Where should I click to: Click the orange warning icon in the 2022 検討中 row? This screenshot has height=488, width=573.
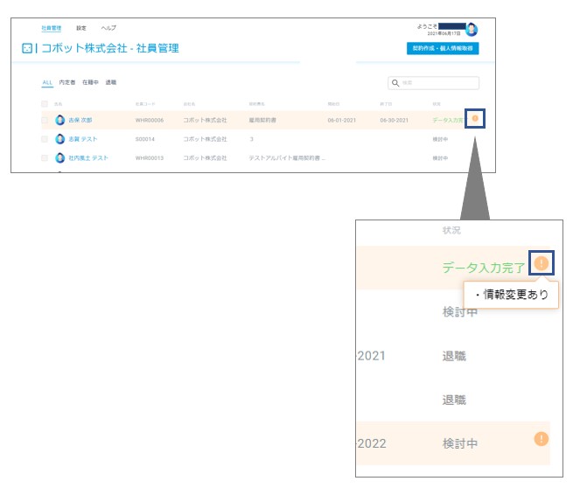point(542,439)
